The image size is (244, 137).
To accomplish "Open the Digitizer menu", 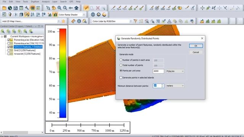I will coord(35,2).
